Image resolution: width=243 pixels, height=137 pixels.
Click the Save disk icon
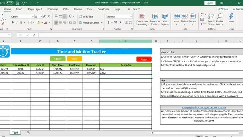(18, 3)
